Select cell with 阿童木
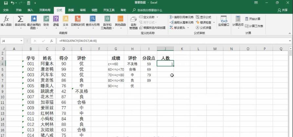The image size is (293, 137). (x=47, y=64)
